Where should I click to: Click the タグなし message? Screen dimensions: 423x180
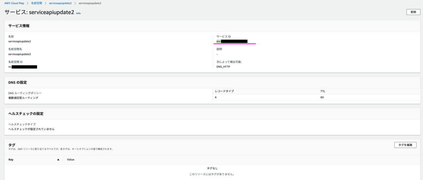211,168
